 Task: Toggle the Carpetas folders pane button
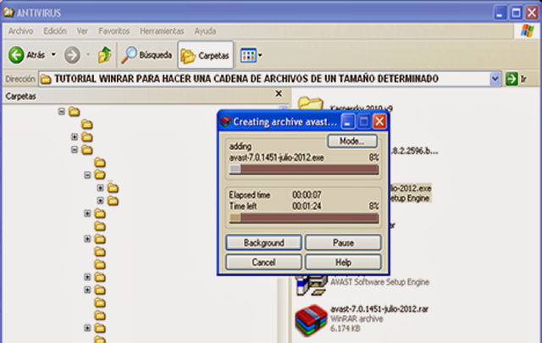point(205,55)
